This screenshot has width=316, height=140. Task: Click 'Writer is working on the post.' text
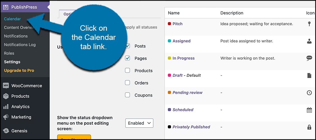pyautogui.click(x=248, y=58)
